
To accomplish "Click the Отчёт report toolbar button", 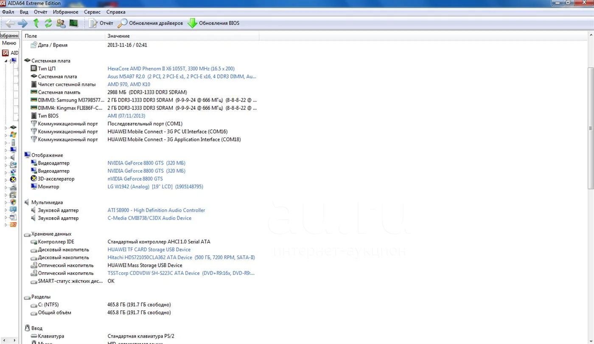I will pos(101,23).
